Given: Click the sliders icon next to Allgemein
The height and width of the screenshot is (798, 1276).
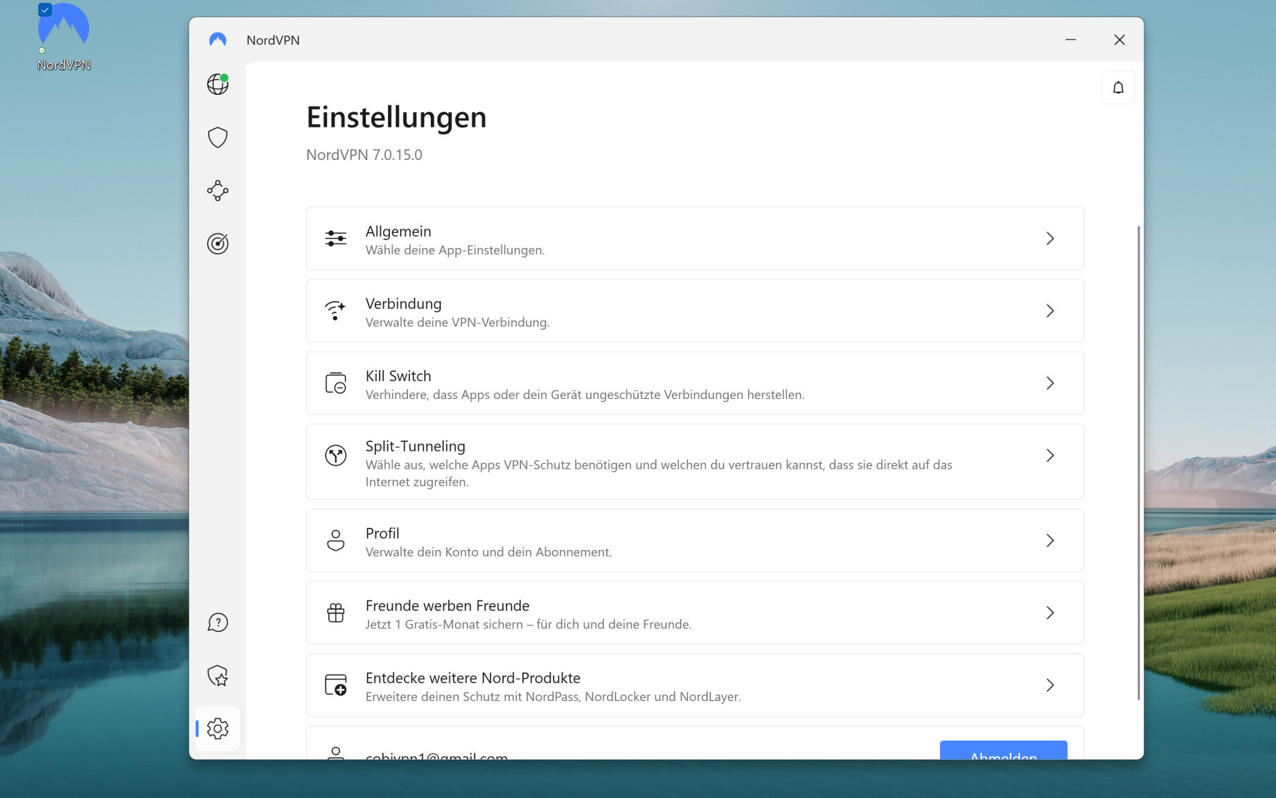Looking at the screenshot, I should 336,238.
